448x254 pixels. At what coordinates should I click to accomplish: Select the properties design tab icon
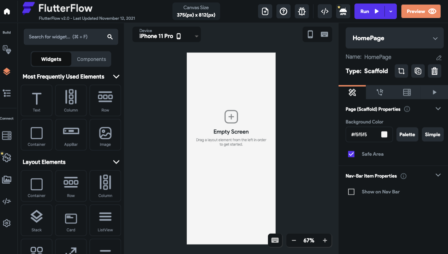[352, 92]
